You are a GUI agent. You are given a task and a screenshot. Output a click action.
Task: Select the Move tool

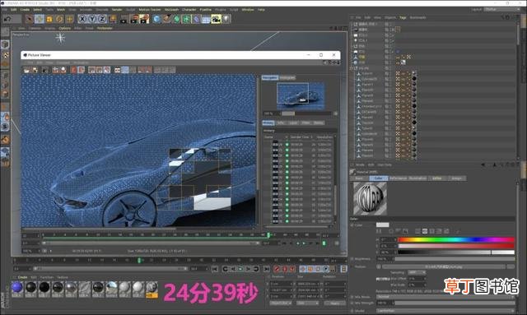[x=40, y=19]
